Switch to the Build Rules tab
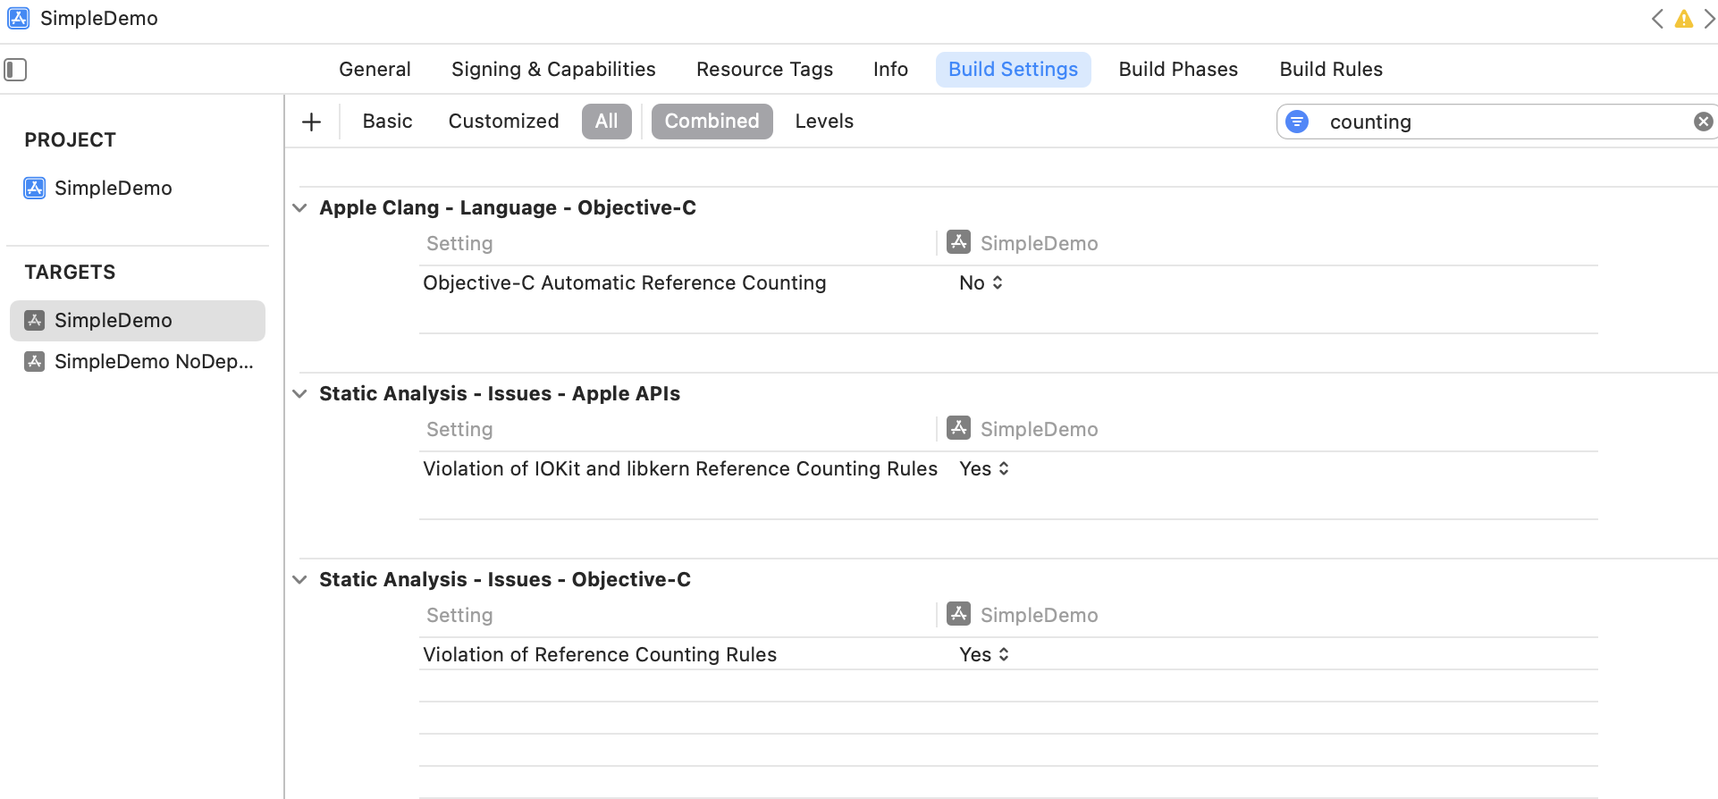Image resolution: width=1718 pixels, height=799 pixels. [1331, 70]
